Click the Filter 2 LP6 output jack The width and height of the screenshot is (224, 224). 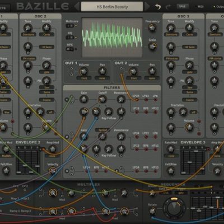(155, 137)
